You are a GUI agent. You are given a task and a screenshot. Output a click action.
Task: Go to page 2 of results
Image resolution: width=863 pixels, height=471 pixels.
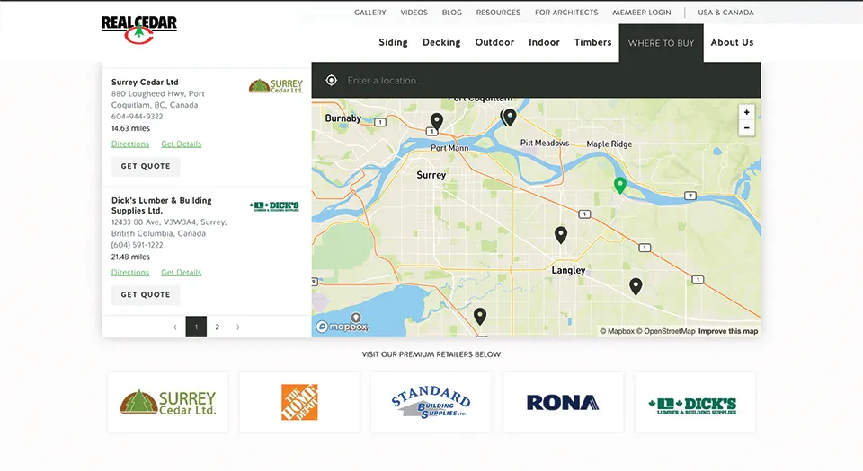coord(217,327)
